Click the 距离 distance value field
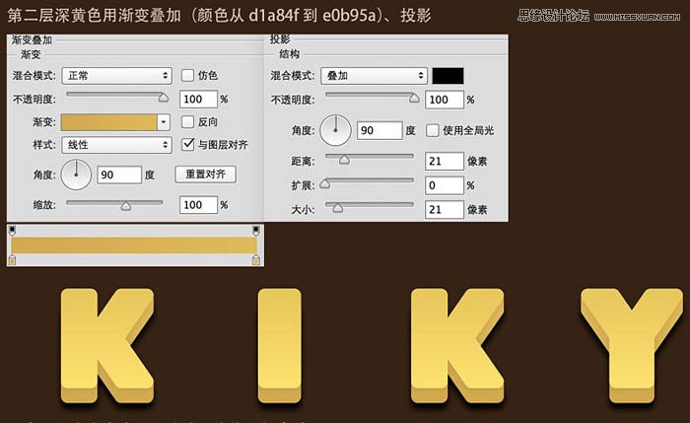The height and width of the screenshot is (423, 690). point(445,161)
